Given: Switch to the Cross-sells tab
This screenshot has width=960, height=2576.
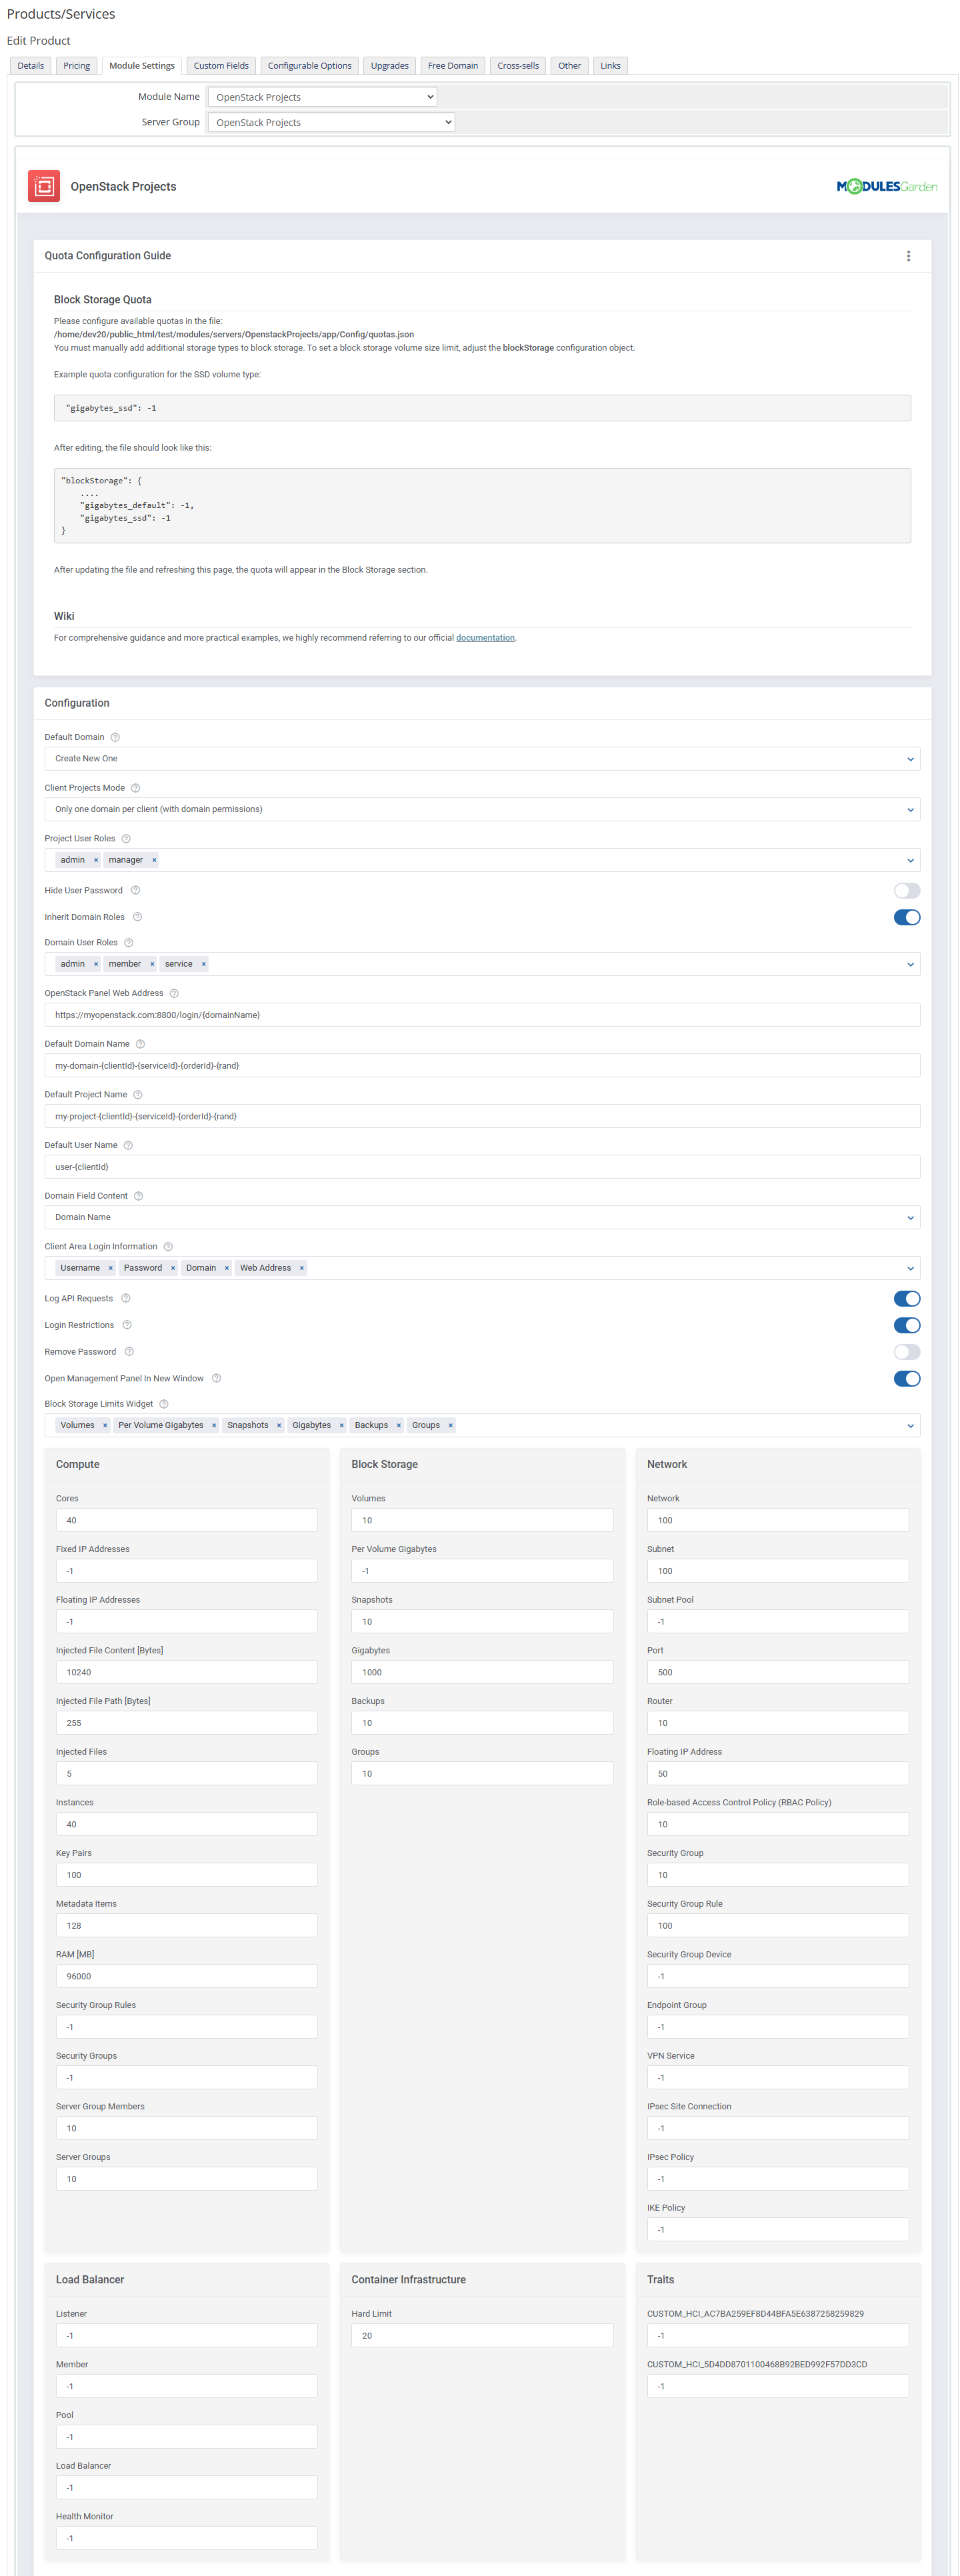Looking at the screenshot, I should pyautogui.click(x=518, y=66).
